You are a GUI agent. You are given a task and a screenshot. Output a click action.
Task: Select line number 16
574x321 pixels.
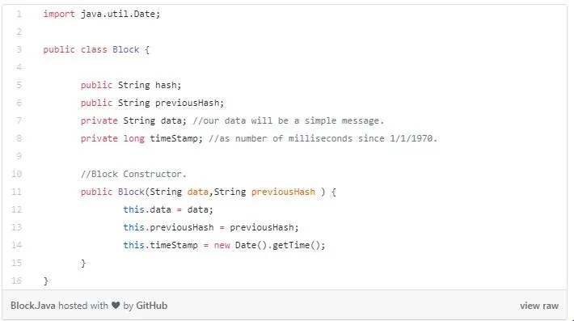[x=17, y=281]
